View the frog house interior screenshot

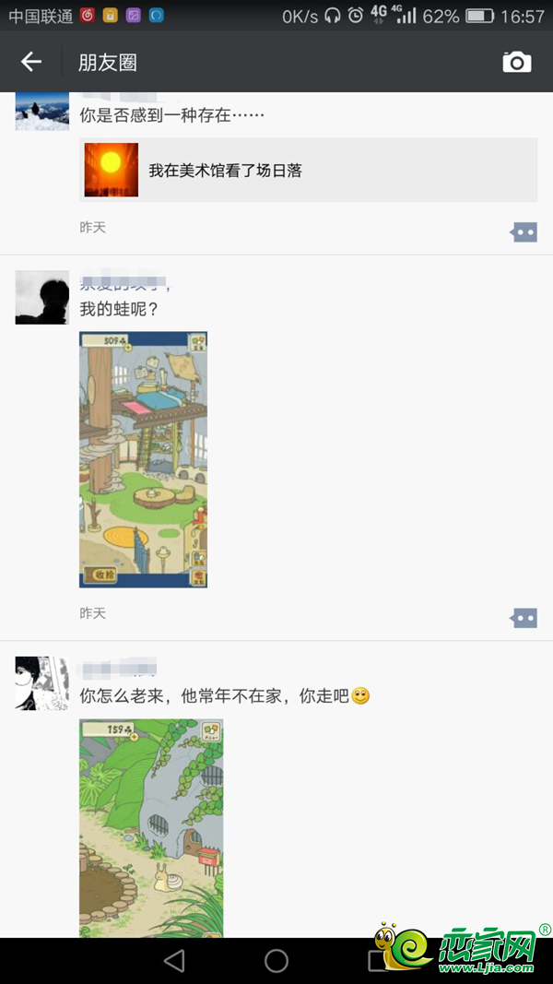coord(143,460)
